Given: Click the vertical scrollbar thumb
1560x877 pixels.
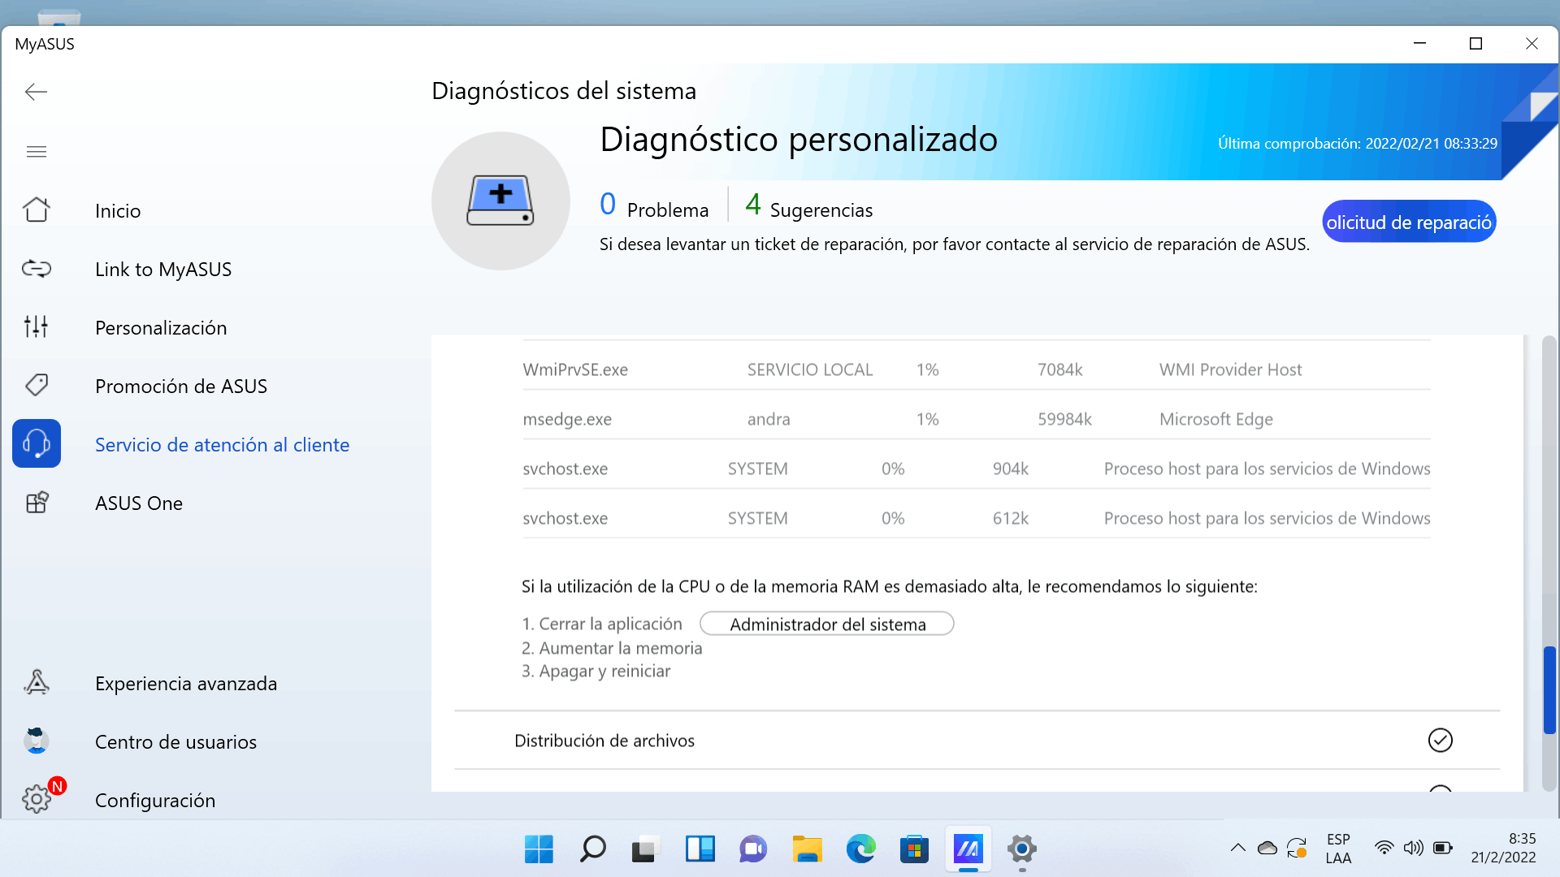Looking at the screenshot, I should (1549, 690).
